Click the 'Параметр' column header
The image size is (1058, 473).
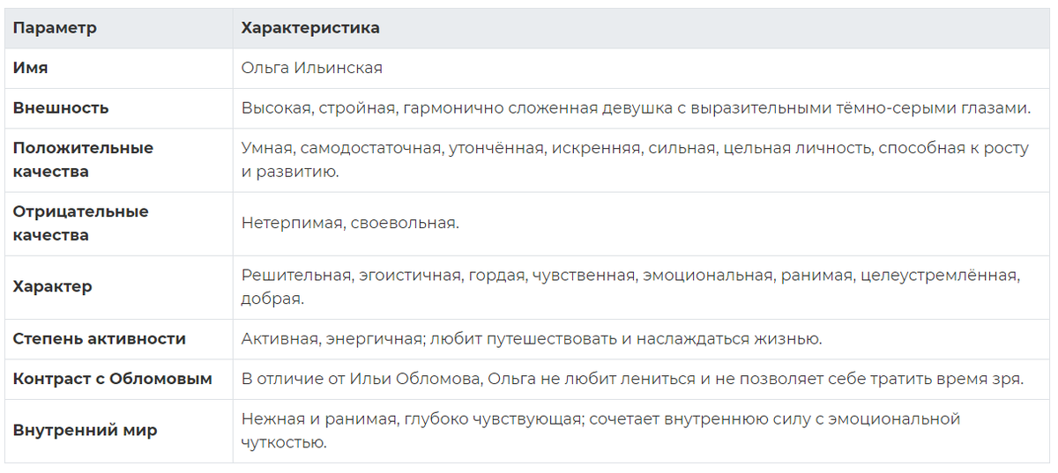click(x=55, y=28)
